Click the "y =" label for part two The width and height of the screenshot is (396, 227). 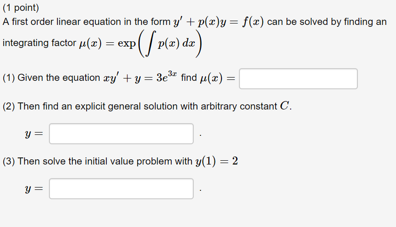point(34,134)
